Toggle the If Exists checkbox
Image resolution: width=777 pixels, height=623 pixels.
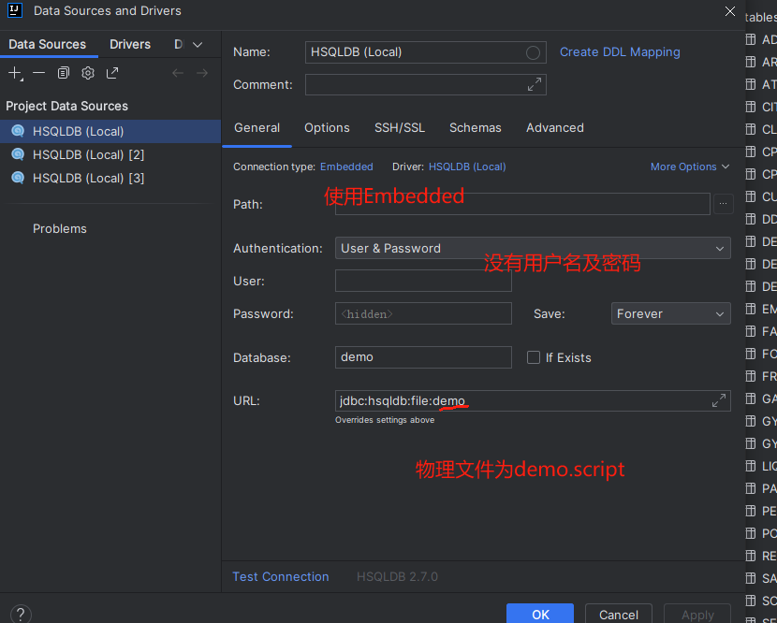[x=534, y=357]
